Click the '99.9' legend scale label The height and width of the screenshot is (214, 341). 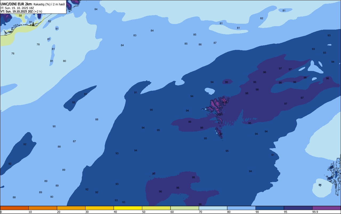click(x=315, y=212)
